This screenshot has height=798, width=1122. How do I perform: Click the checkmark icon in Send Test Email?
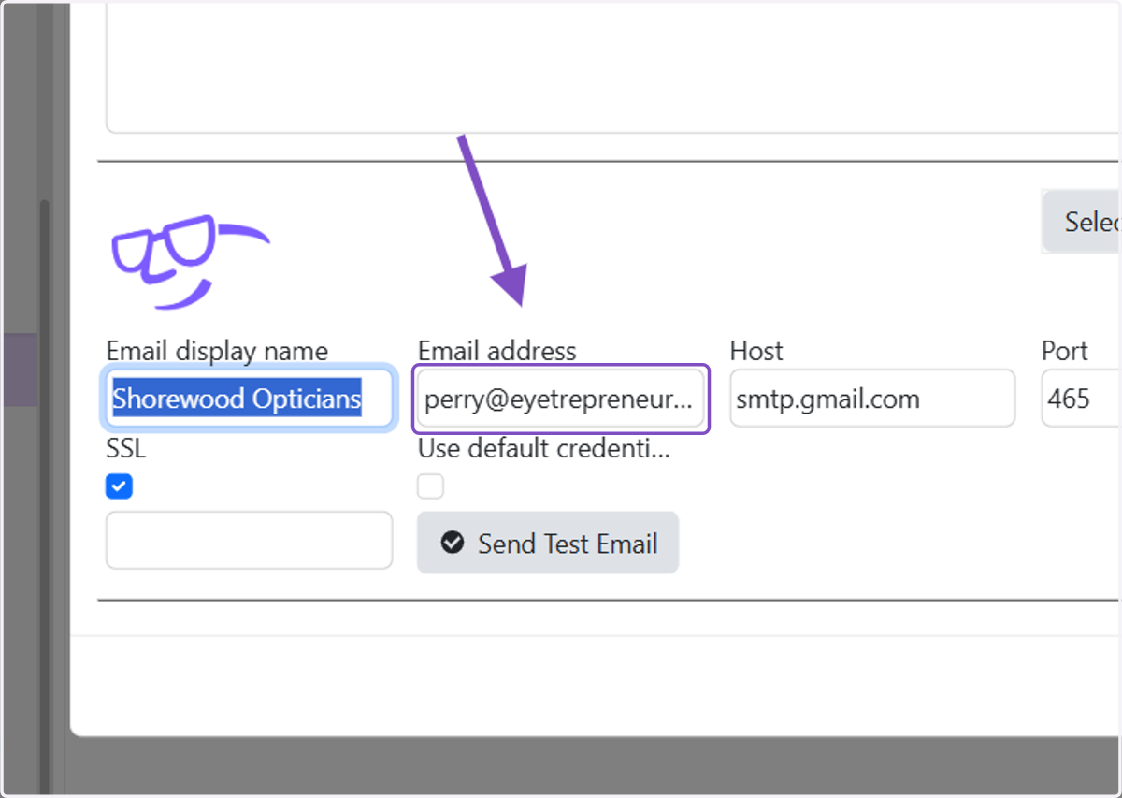click(x=453, y=543)
